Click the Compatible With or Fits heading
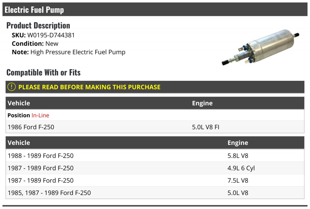 pos(43,73)
